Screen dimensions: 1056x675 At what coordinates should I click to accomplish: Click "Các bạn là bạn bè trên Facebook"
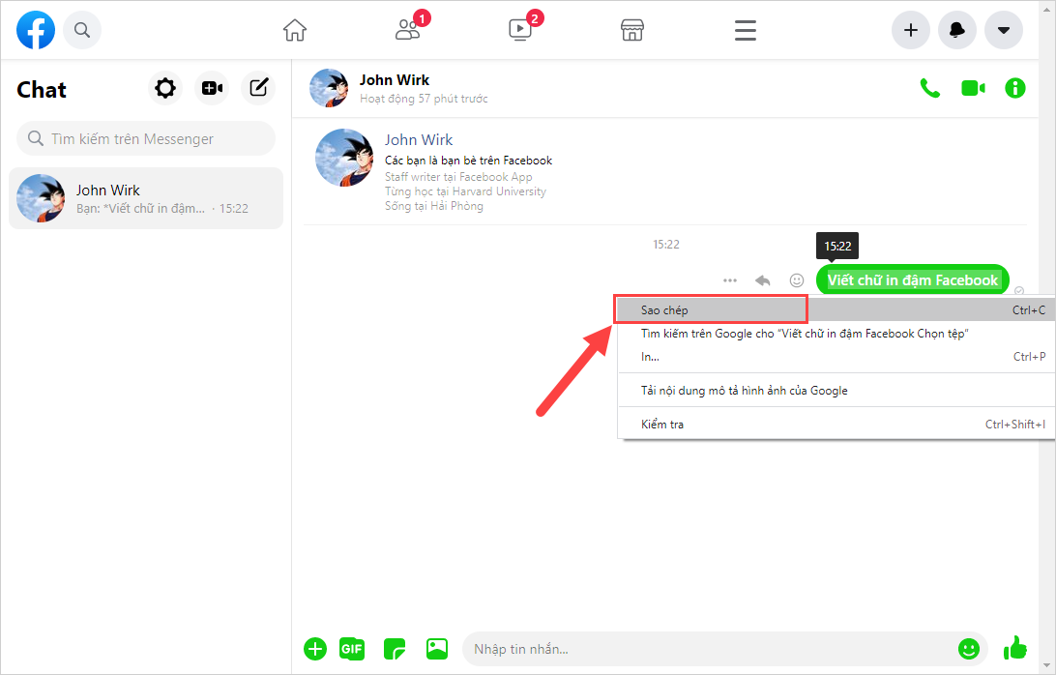click(x=469, y=161)
